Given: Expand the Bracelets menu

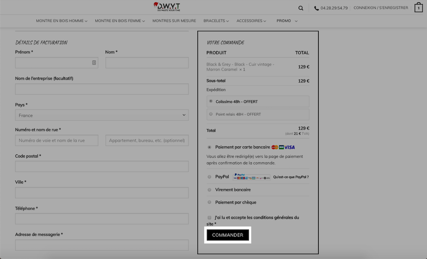Looking at the screenshot, I should click(x=216, y=21).
